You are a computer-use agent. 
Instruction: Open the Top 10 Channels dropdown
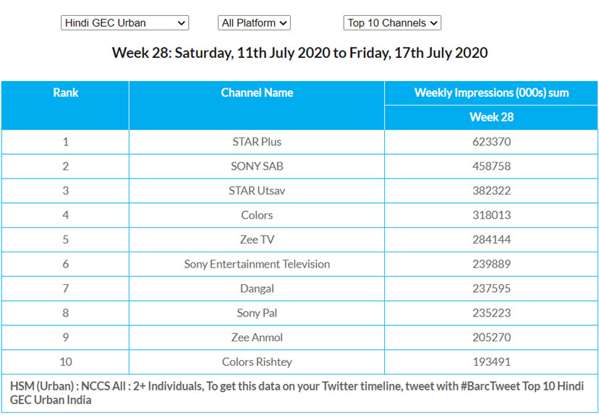click(392, 23)
